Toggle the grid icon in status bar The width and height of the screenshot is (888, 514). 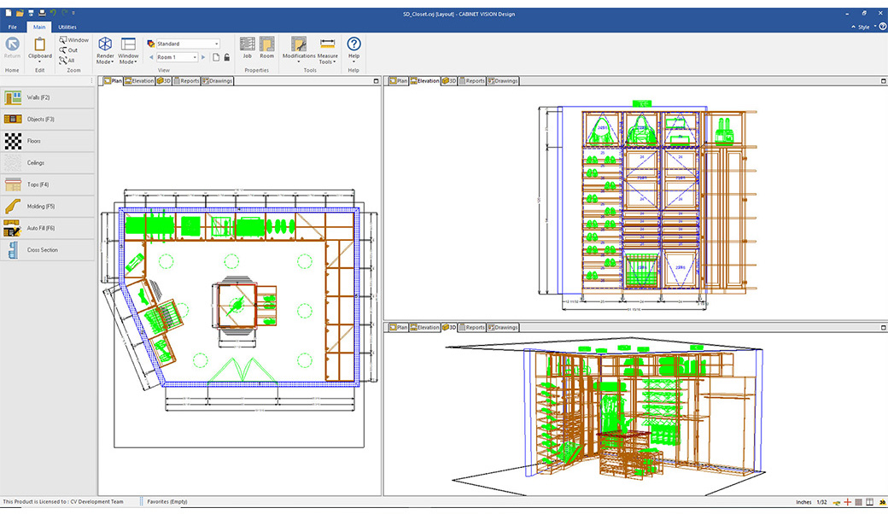(859, 502)
